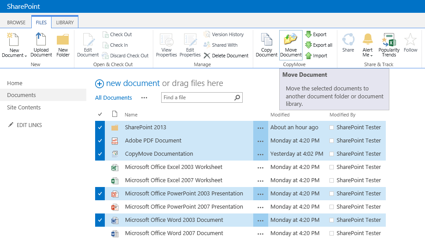Click the Type column document icon header
The width and height of the screenshot is (425, 247).
pos(115,114)
